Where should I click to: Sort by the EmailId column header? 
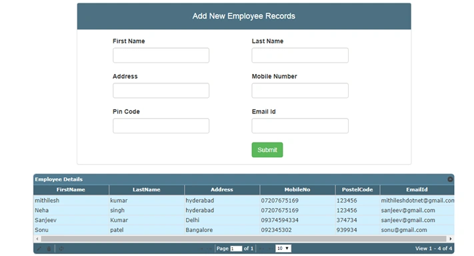pyautogui.click(x=417, y=190)
